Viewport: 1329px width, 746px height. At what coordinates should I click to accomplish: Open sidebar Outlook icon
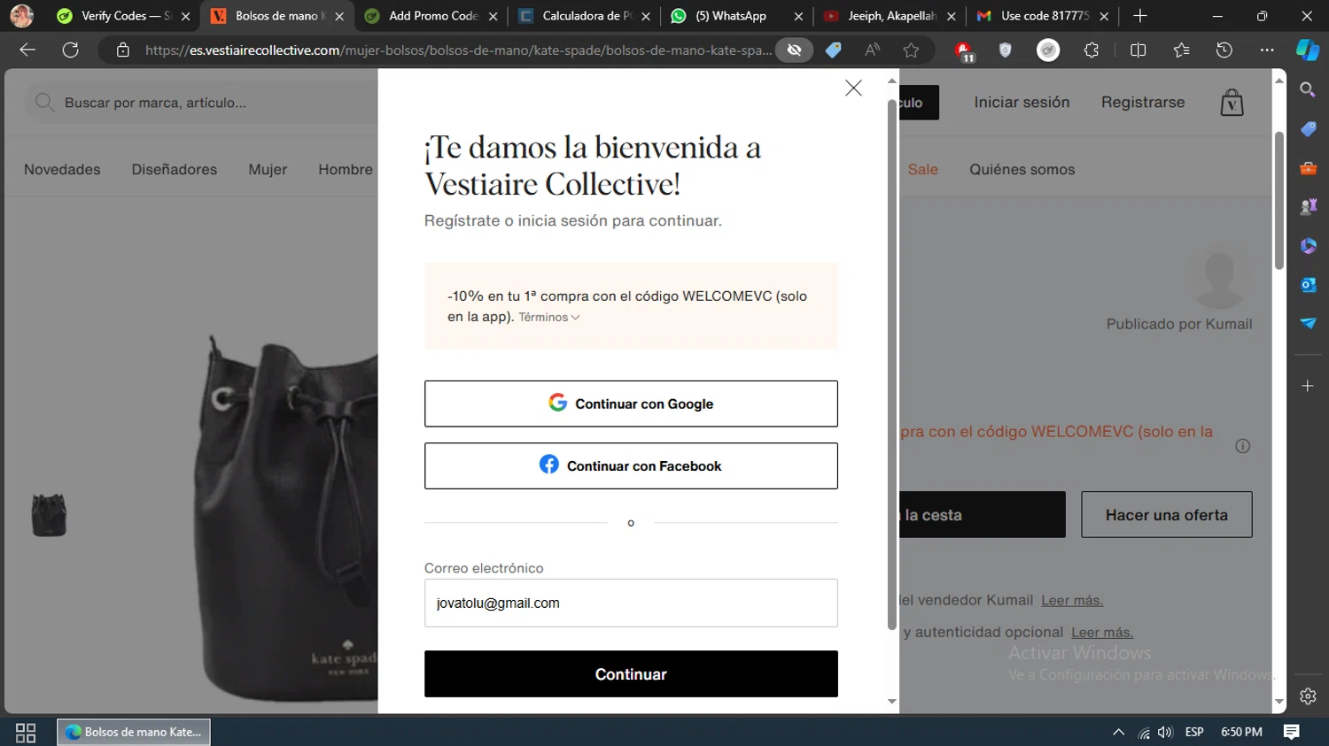(x=1308, y=285)
